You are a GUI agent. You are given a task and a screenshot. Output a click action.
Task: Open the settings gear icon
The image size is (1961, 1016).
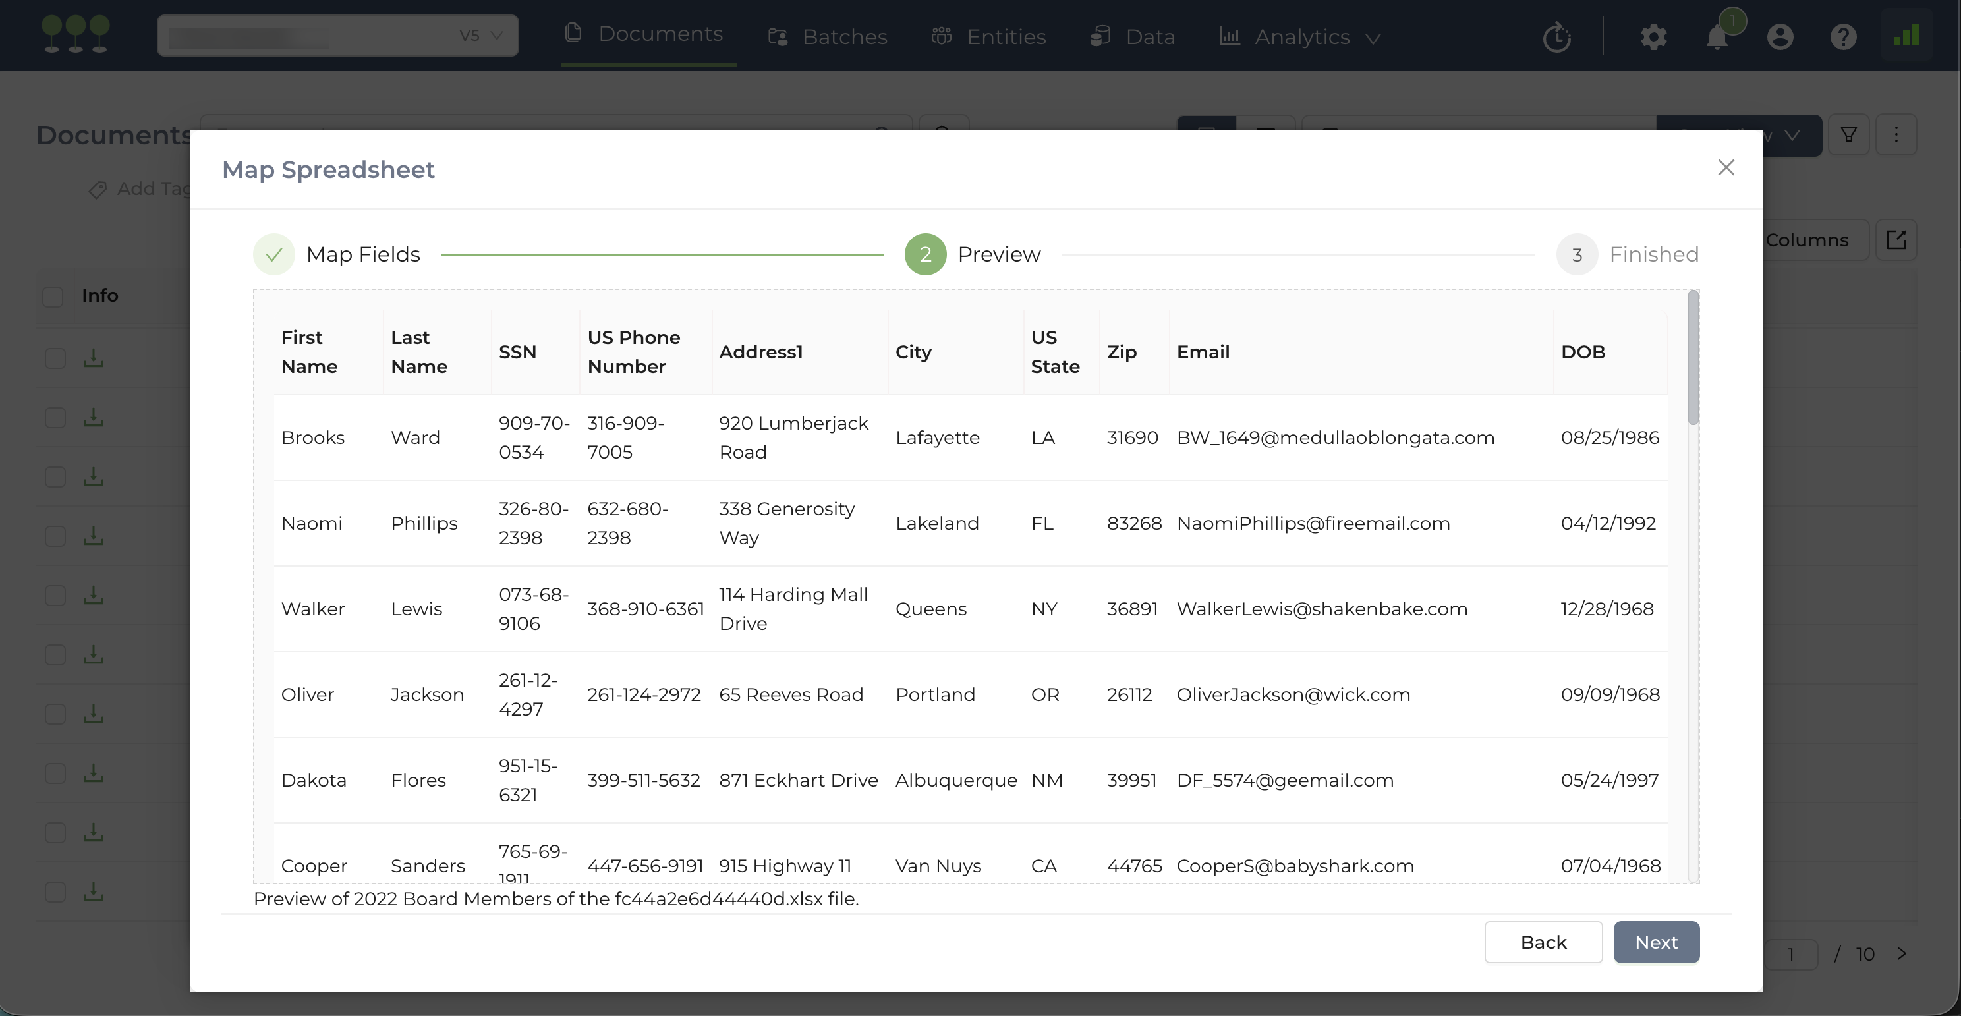point(1653,36)
